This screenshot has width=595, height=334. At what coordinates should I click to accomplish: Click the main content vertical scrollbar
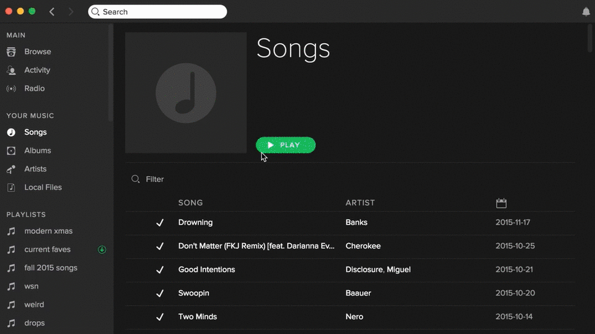coord(590,38)
